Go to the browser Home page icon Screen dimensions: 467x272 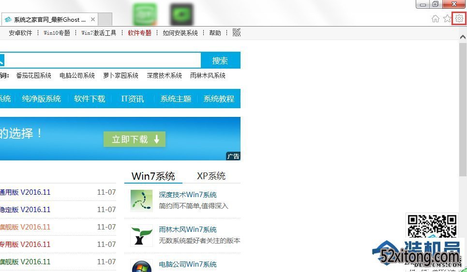coord(436,19)
